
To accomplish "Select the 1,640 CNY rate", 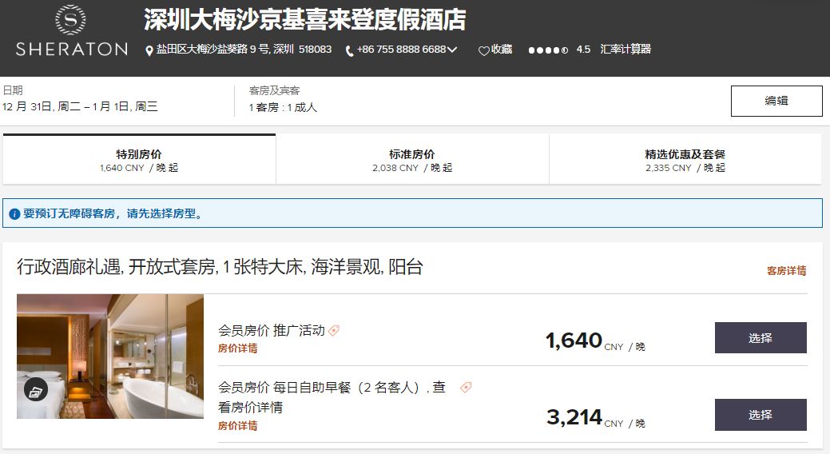I will (x=761, y=337).
